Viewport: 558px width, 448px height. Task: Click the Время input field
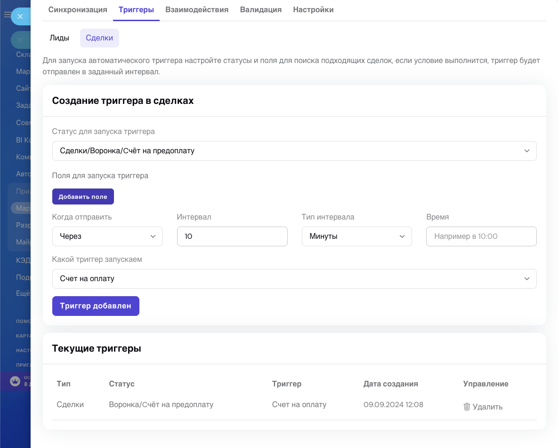click(481, 236)
